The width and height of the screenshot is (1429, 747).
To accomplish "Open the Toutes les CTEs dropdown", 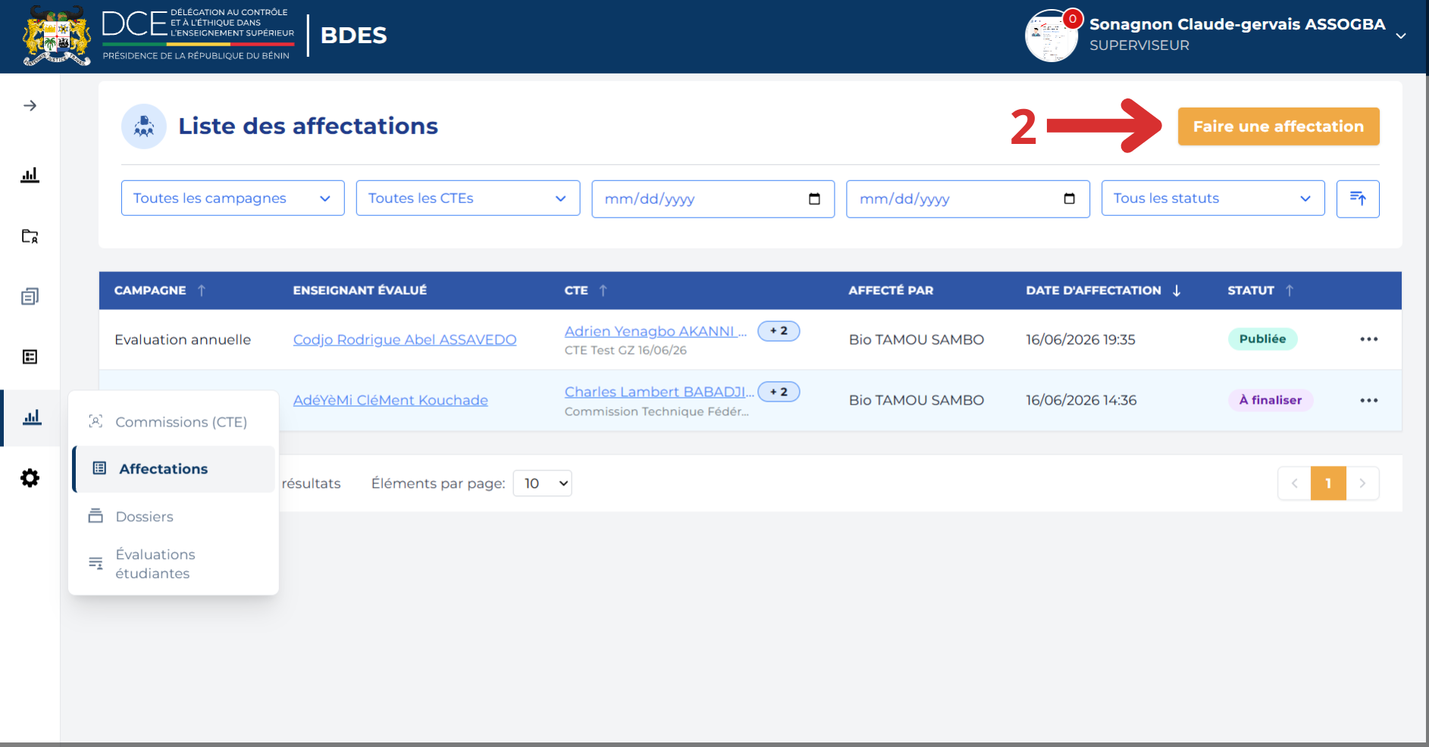I will [468, 198].
